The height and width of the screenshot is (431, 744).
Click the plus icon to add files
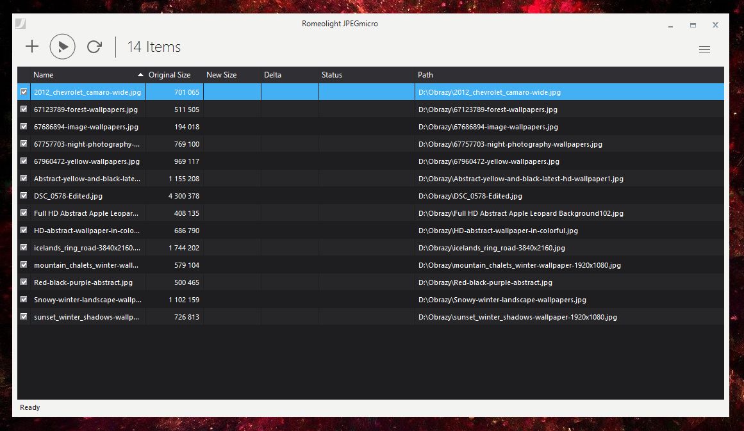click(32, 47)
